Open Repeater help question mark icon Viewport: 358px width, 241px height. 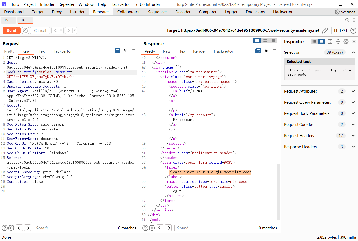(x=353, y=30)
